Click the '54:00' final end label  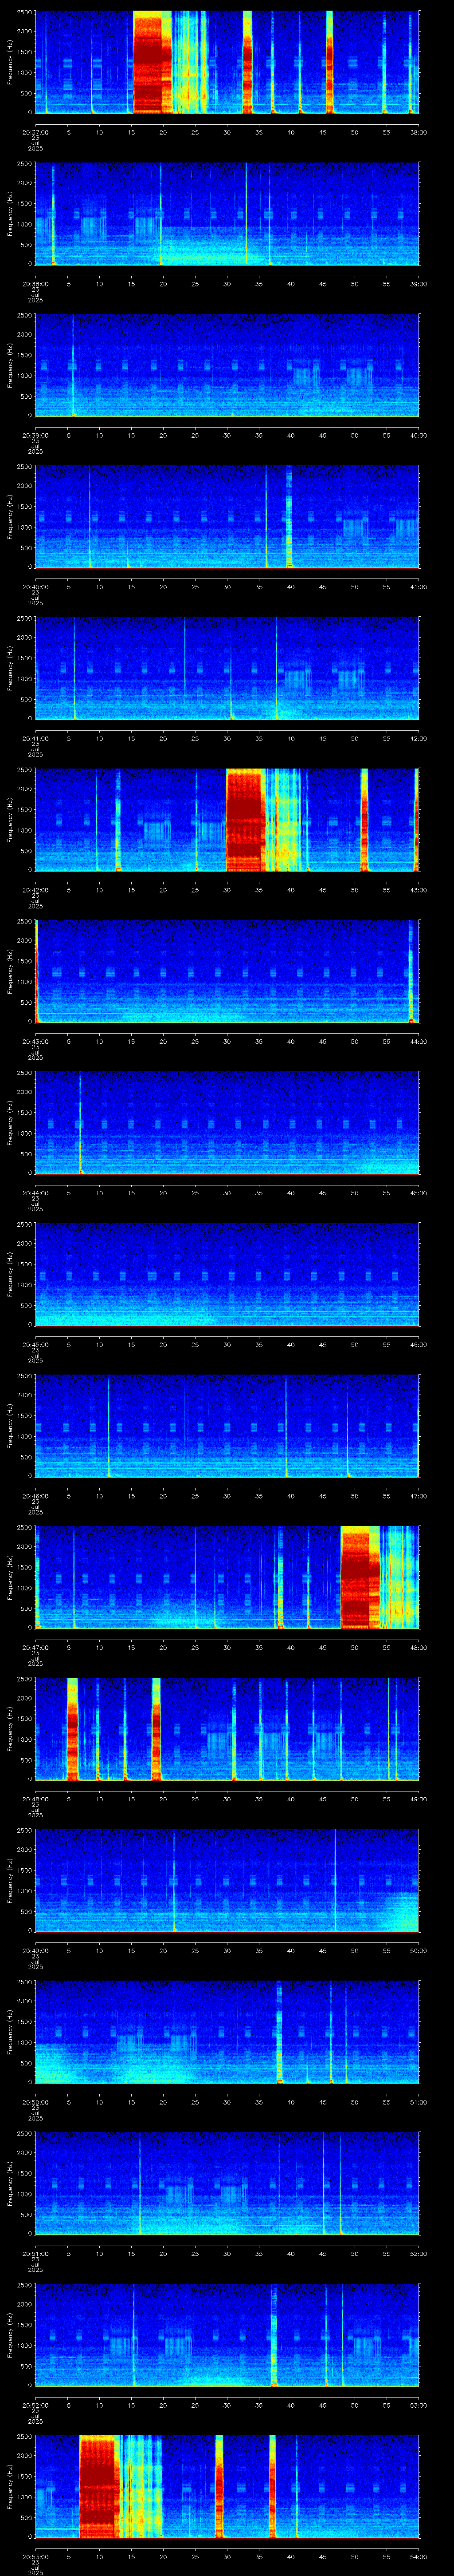pyautogui.click(x=419, y=2557)
